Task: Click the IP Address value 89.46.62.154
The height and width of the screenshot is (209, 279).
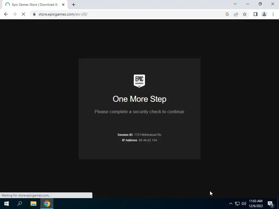Action: [x=148, y=140]
